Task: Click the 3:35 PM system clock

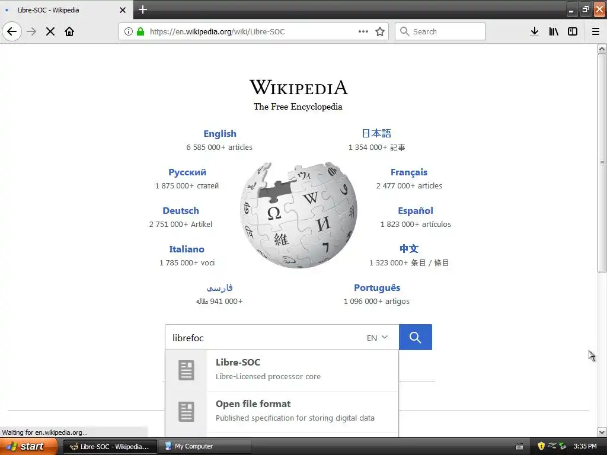Action: click(585, 446)
